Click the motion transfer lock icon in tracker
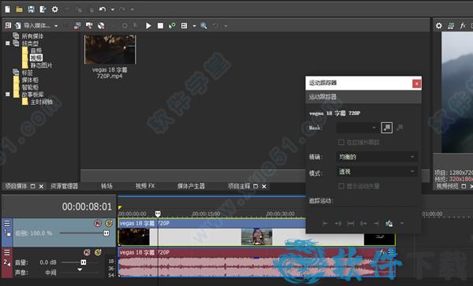This screenshot has height=286, width=473. (x=389, y=223)
